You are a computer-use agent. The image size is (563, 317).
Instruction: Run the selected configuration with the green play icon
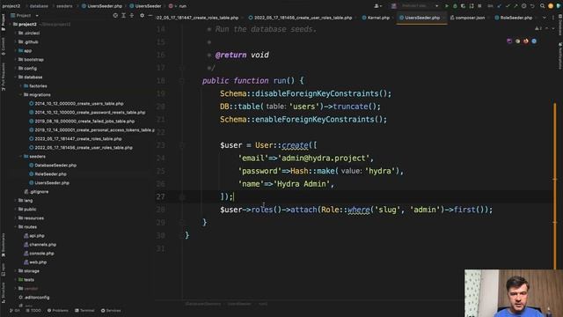click(447, 6)
